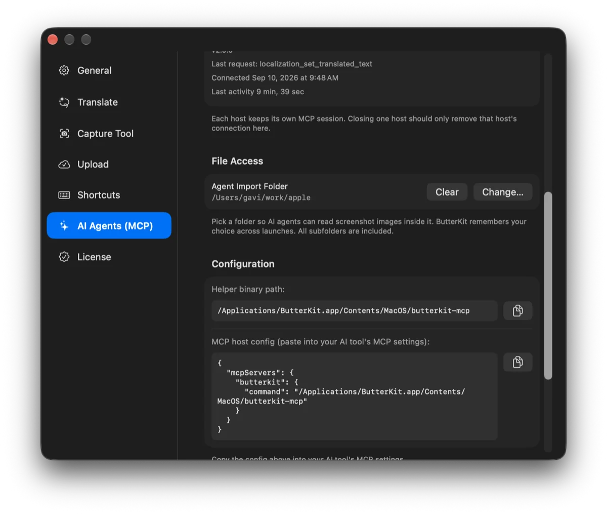Select AI Agents (MCP) in the sidebar
This screenshot has width=607, height=514.
pyautogui.click(x=109, y=225)
